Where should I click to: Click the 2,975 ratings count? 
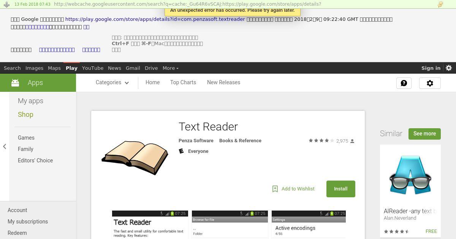(342, 141)
